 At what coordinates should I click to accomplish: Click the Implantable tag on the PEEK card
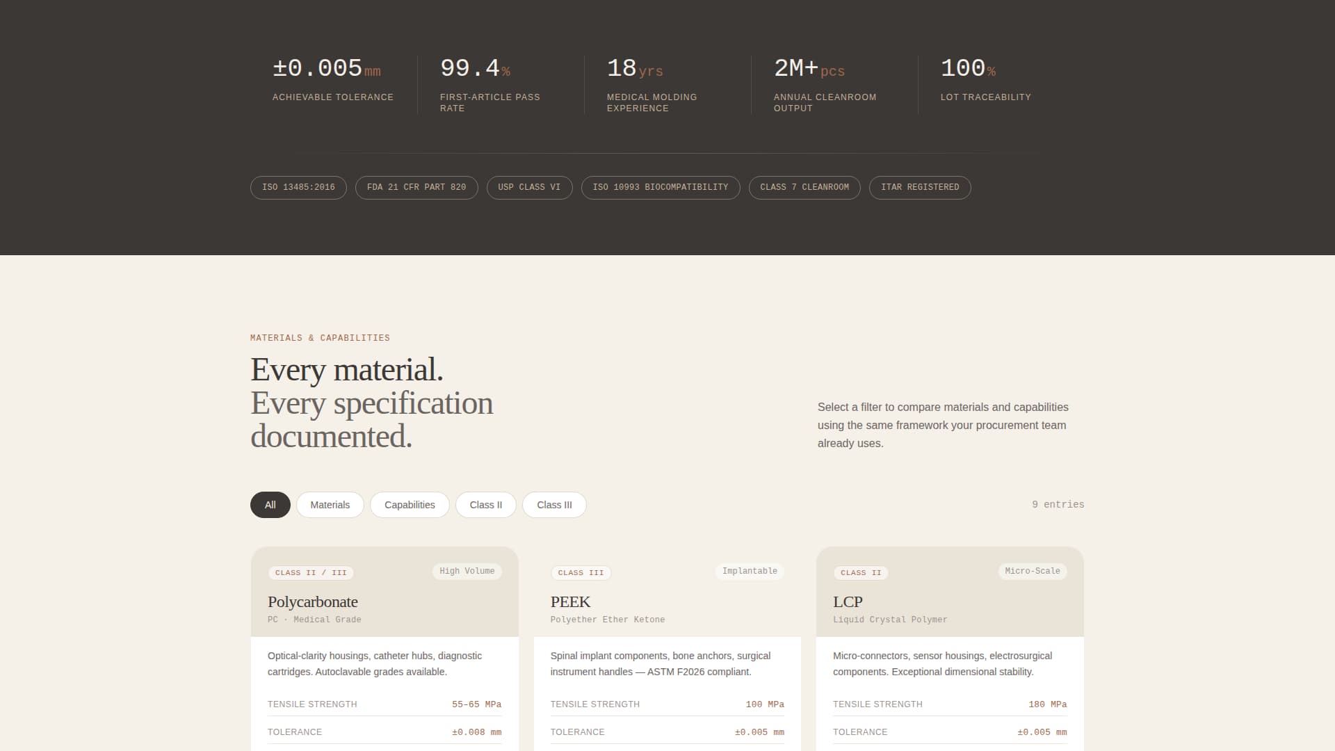click(x=749, y=571)
